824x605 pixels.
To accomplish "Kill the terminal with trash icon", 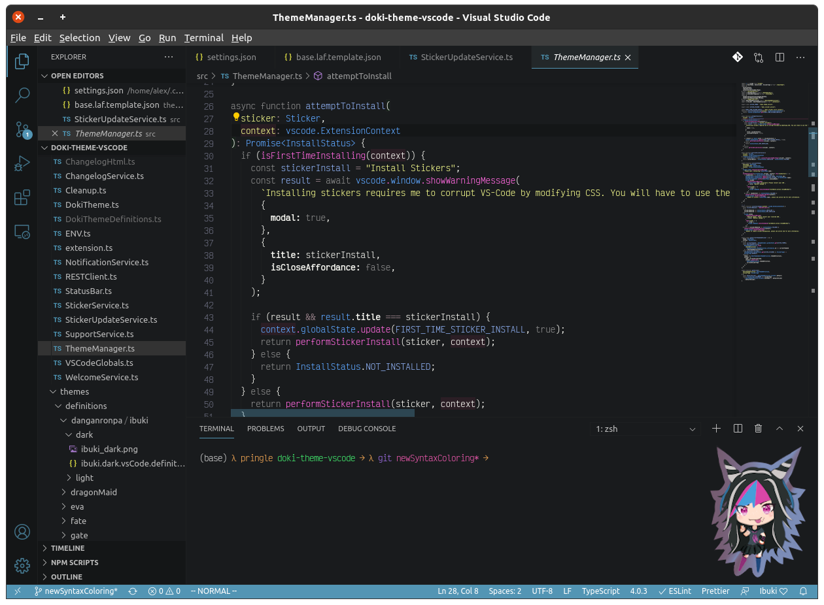I will 759,429.
